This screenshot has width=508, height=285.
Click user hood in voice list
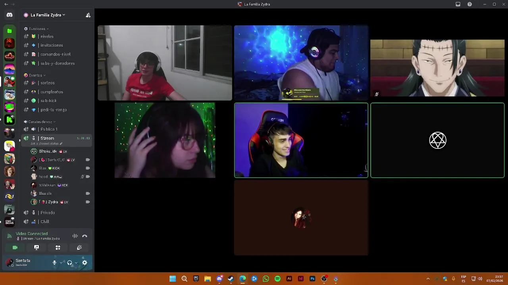[60, 177]
